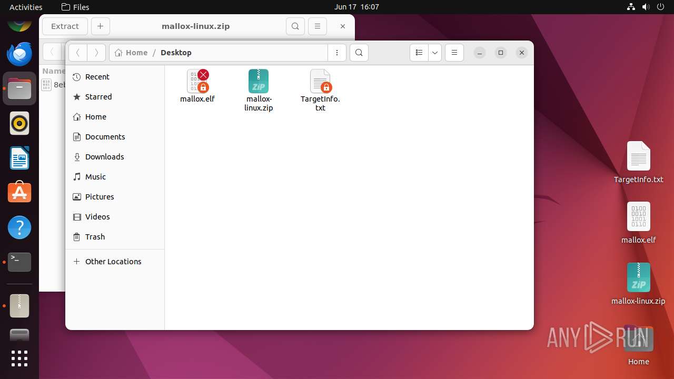The width and height of the screenshot is (674, 379).
Task: Open the removable drive icon in dock
Action: pos(19,335)
